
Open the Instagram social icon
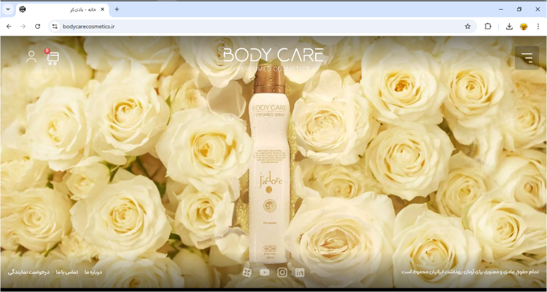pos(282,272)
